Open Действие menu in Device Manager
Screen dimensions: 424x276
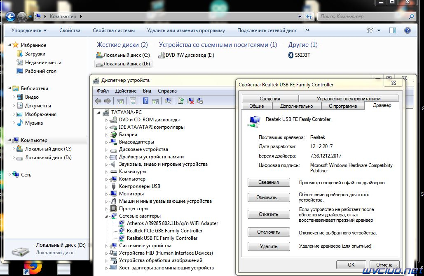(x=126, y=91)
